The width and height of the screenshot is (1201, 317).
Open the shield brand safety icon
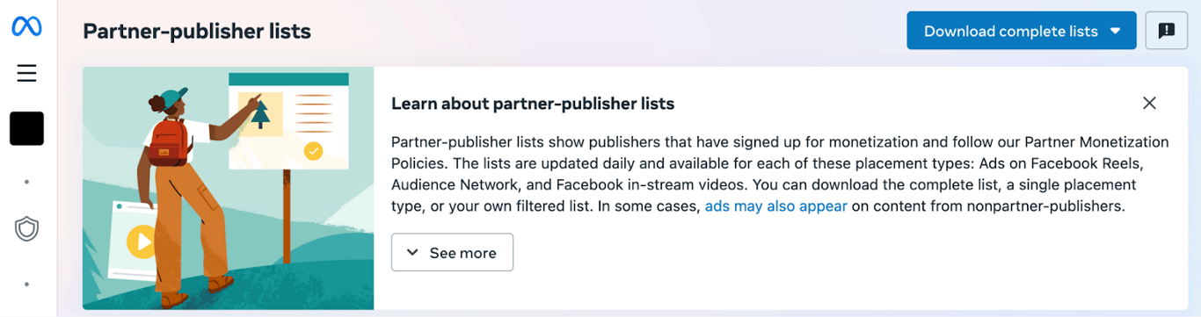click(26, 229)
